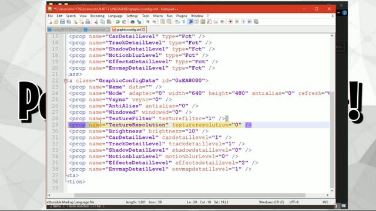
Task: Open the Macro menu
Action: 158,16
